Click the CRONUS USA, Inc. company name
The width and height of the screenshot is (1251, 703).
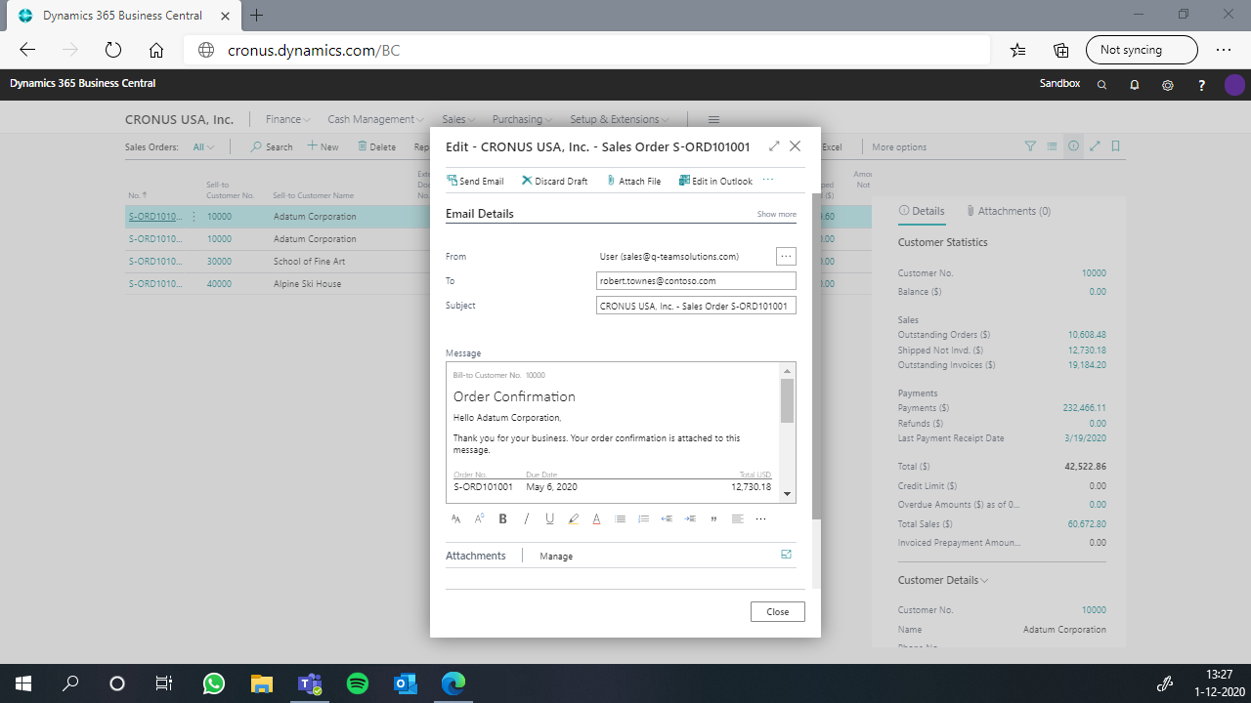[179, 119]
